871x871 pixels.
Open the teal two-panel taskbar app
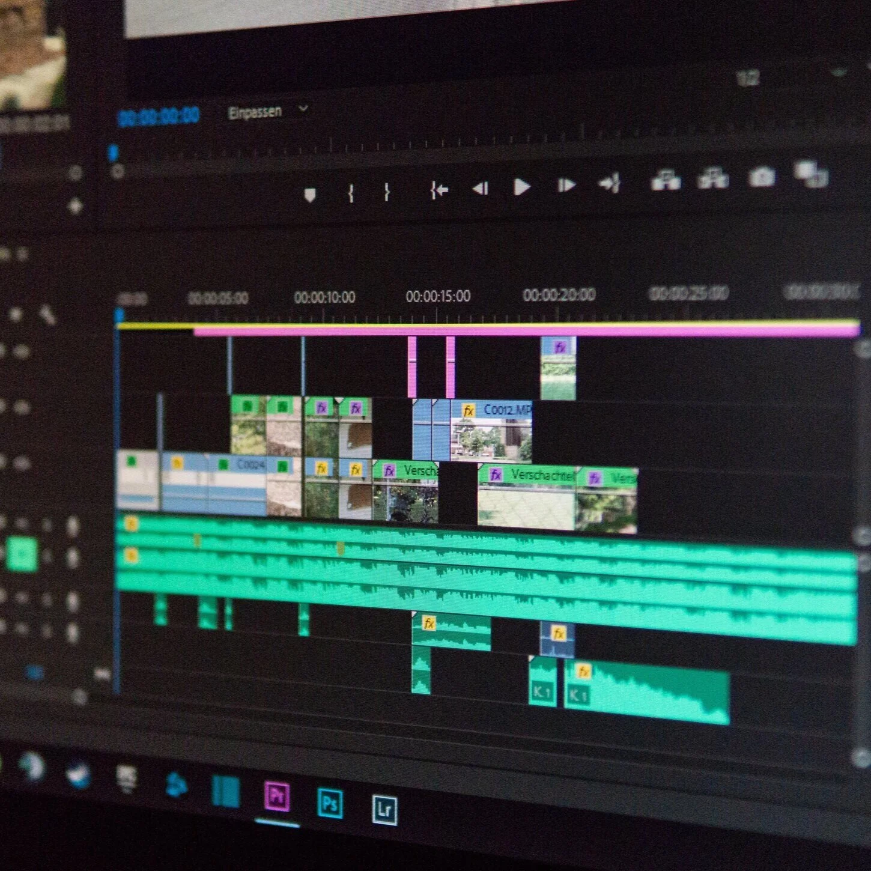tap(226, 791)
